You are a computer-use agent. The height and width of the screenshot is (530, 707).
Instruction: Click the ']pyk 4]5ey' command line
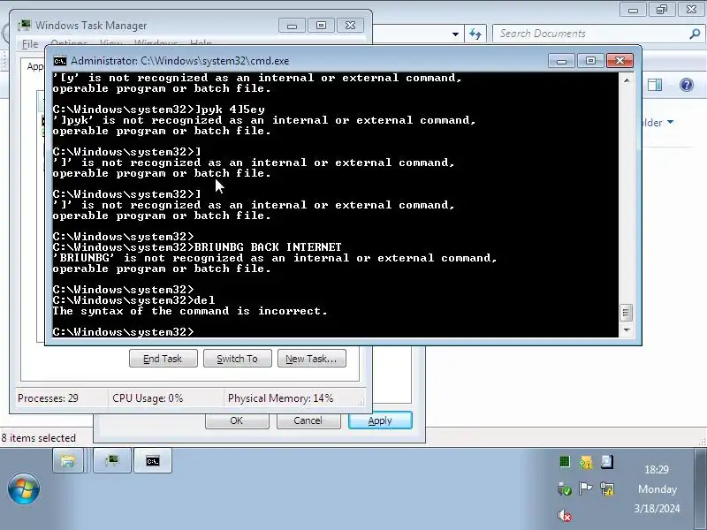(x=159, y=110)
